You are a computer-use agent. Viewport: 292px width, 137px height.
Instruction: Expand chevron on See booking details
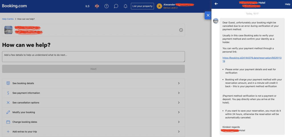179,83
